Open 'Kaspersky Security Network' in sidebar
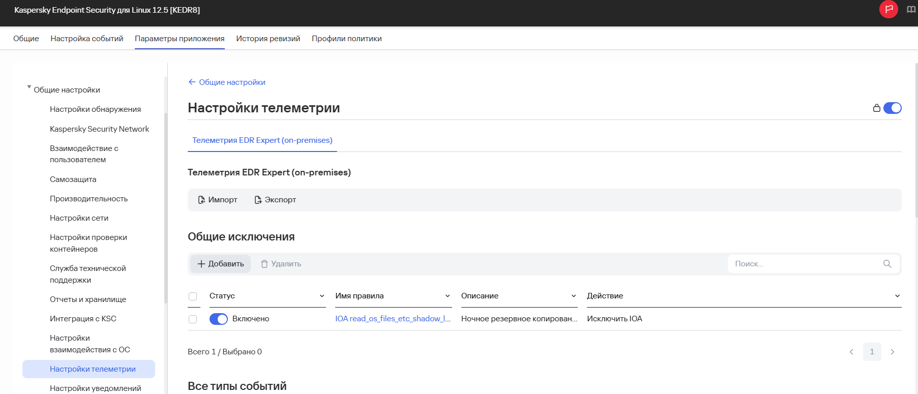This screenshot has width=918, height=394. (x=100, y=129)
